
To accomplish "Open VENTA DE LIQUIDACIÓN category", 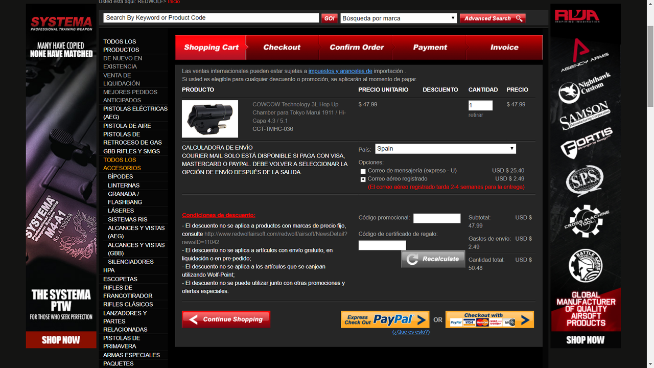I will click(x=122, y=79).
